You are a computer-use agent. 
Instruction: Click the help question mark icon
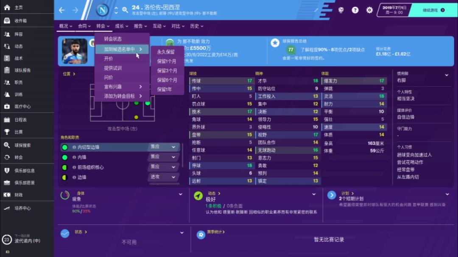(x=355, y=9)
